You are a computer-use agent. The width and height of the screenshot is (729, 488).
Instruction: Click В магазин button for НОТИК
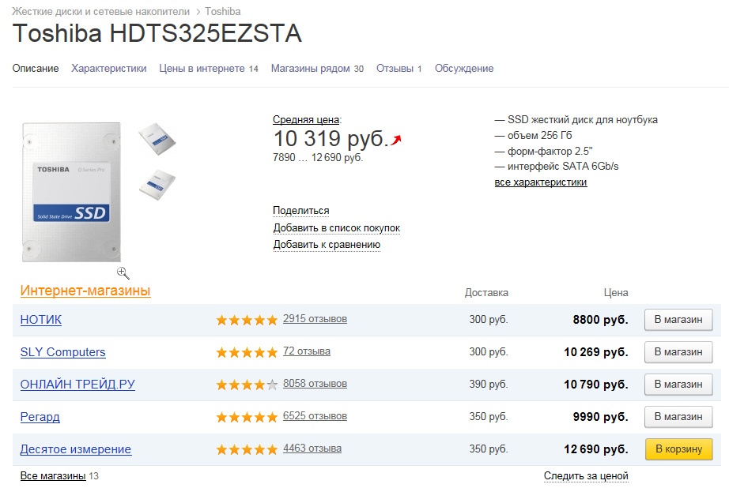coord(678,320)
